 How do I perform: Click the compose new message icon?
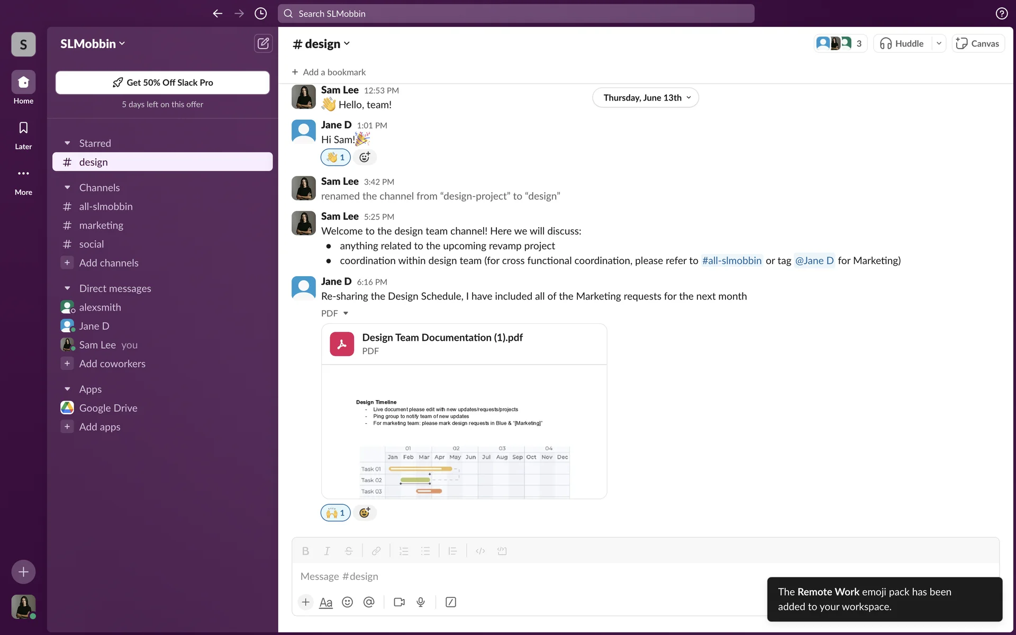[263, 43]
